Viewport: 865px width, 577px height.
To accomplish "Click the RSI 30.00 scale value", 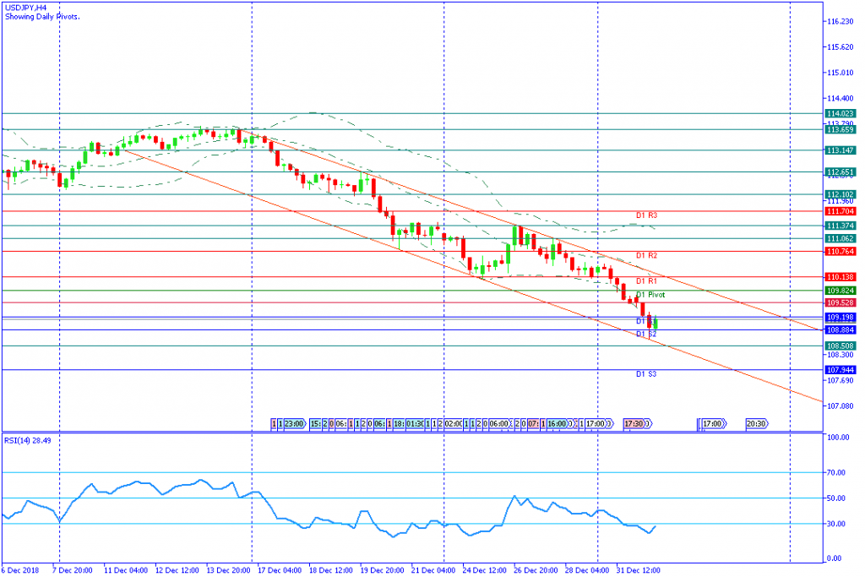I will point(837,524).
